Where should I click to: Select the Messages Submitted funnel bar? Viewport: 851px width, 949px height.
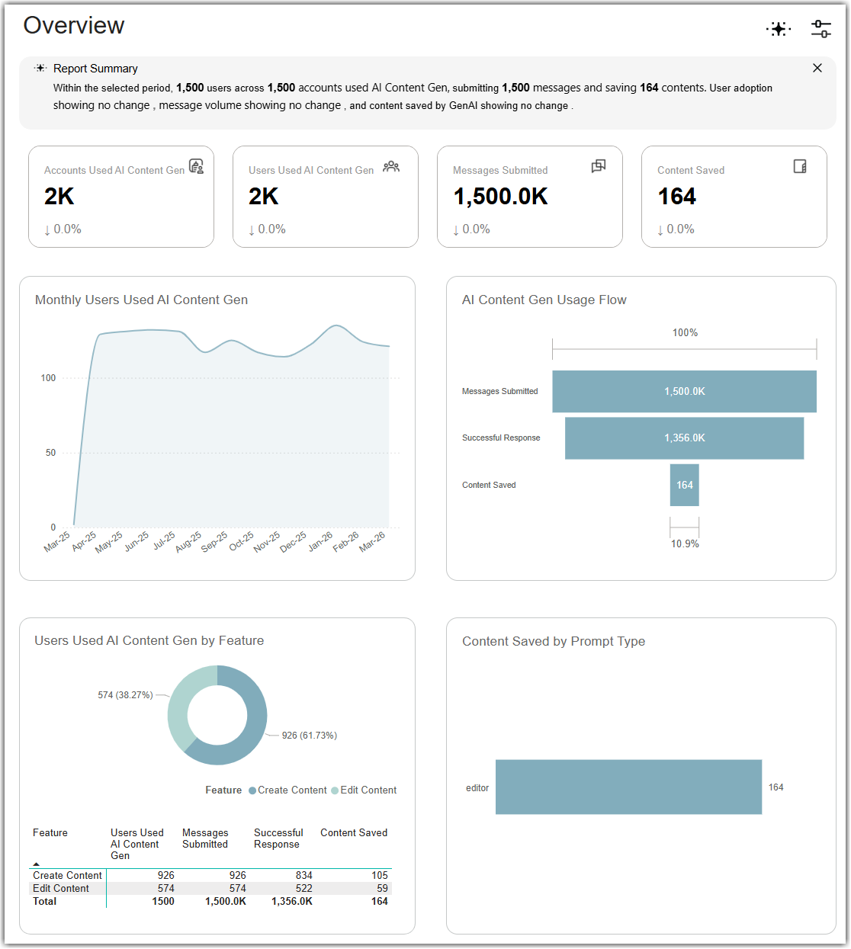pos(684,391)
